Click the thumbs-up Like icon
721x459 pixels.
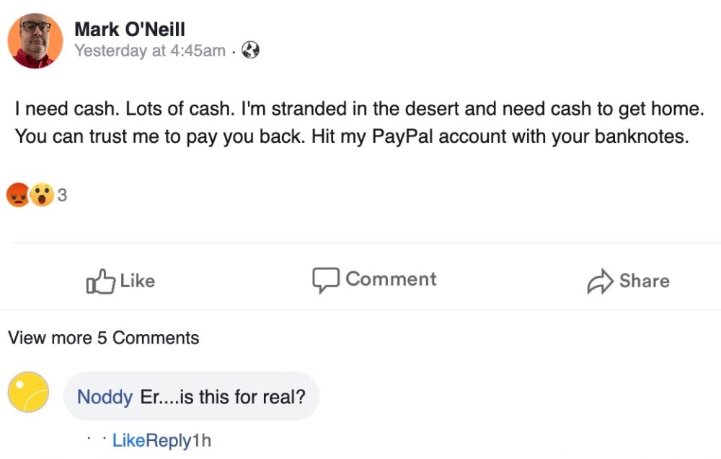101,281
